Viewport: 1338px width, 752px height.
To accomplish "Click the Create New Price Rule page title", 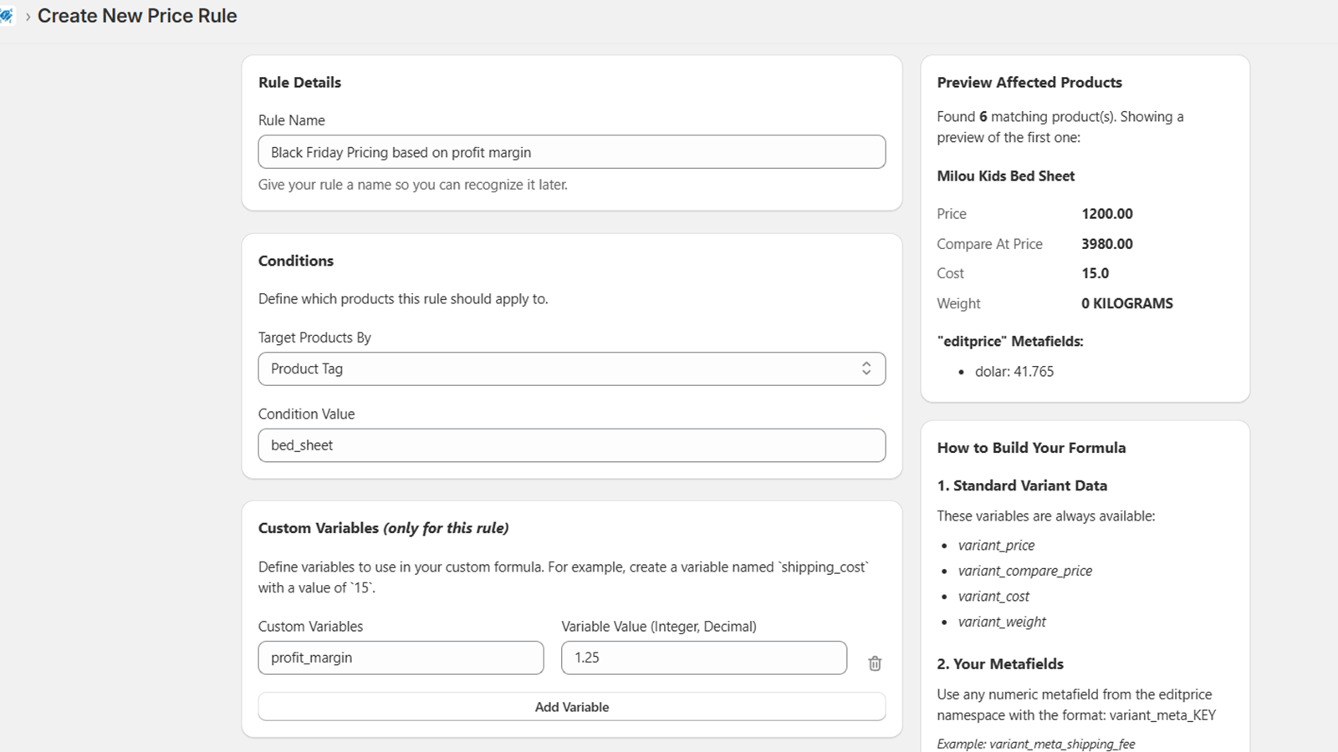I will (137, 15).
